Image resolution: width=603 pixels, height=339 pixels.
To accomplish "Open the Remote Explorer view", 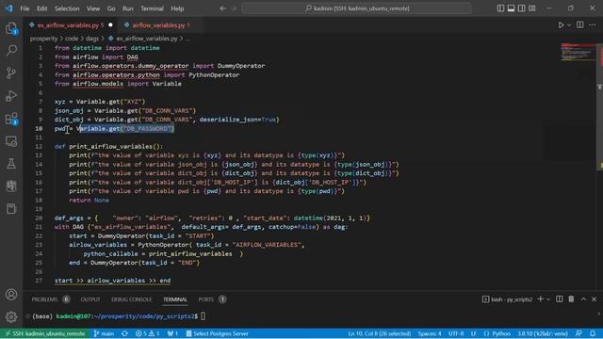I will (11, 141).
